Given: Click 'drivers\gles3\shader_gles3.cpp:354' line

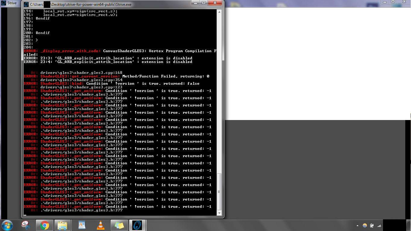Looking at the screenshot, I should [81, 80].
